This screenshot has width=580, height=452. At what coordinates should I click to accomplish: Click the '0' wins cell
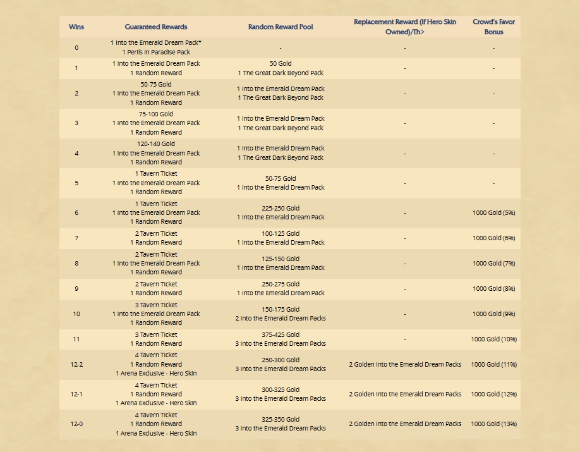pyautogui.click(x=76, y=48)
